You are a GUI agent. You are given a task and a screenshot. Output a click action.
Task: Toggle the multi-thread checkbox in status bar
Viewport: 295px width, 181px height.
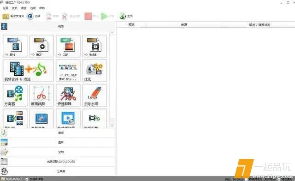tap(27, 179)
